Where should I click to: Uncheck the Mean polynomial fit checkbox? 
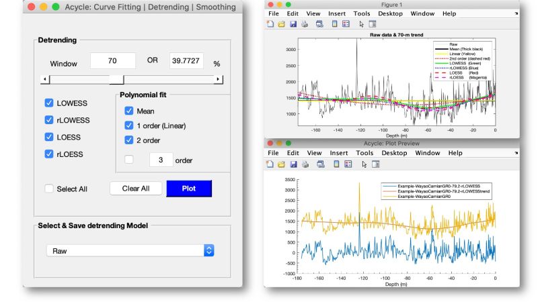[129, 111]
